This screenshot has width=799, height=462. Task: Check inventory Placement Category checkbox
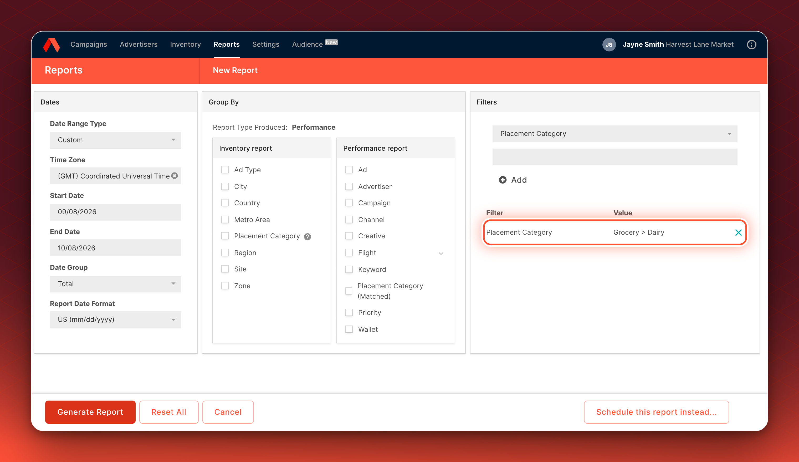coord(225,236)
